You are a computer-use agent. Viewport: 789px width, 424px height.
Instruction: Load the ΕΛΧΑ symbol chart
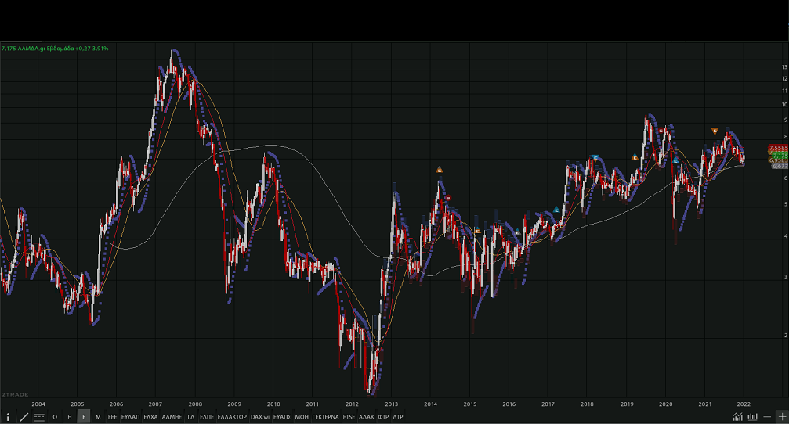[x=150, y=417]
